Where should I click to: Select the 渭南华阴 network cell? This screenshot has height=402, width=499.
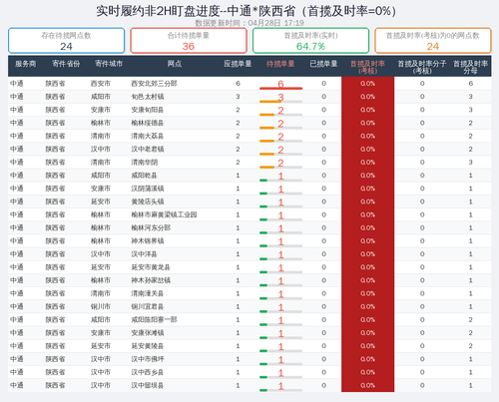145,163
